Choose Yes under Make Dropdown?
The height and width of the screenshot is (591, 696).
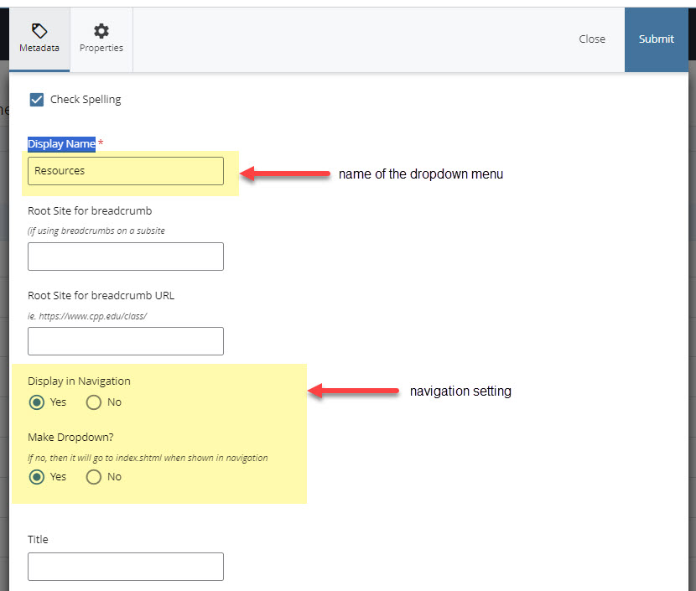[x=37, y=477]
